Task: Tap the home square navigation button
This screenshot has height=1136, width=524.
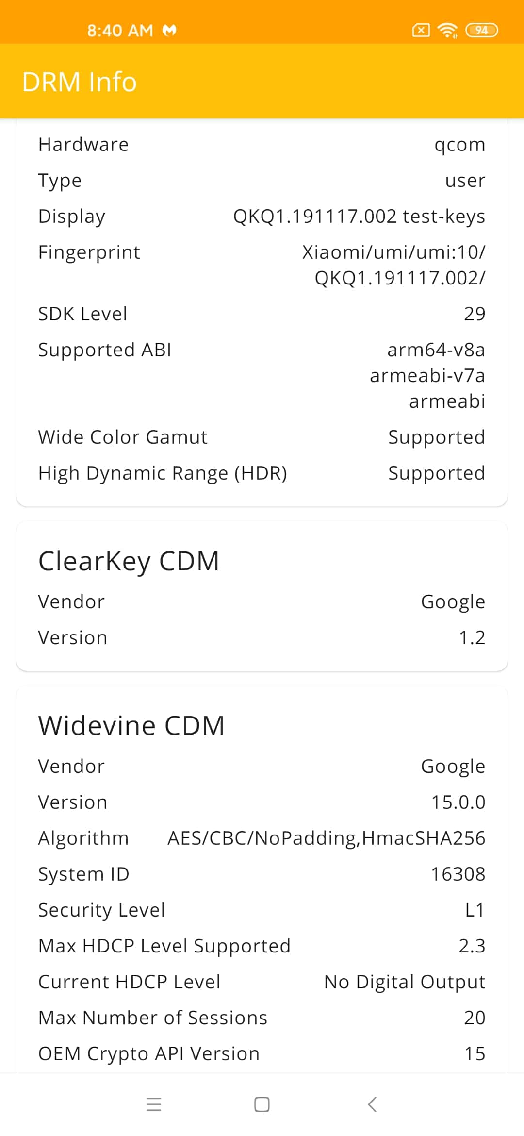Action: pos(262,1104)
